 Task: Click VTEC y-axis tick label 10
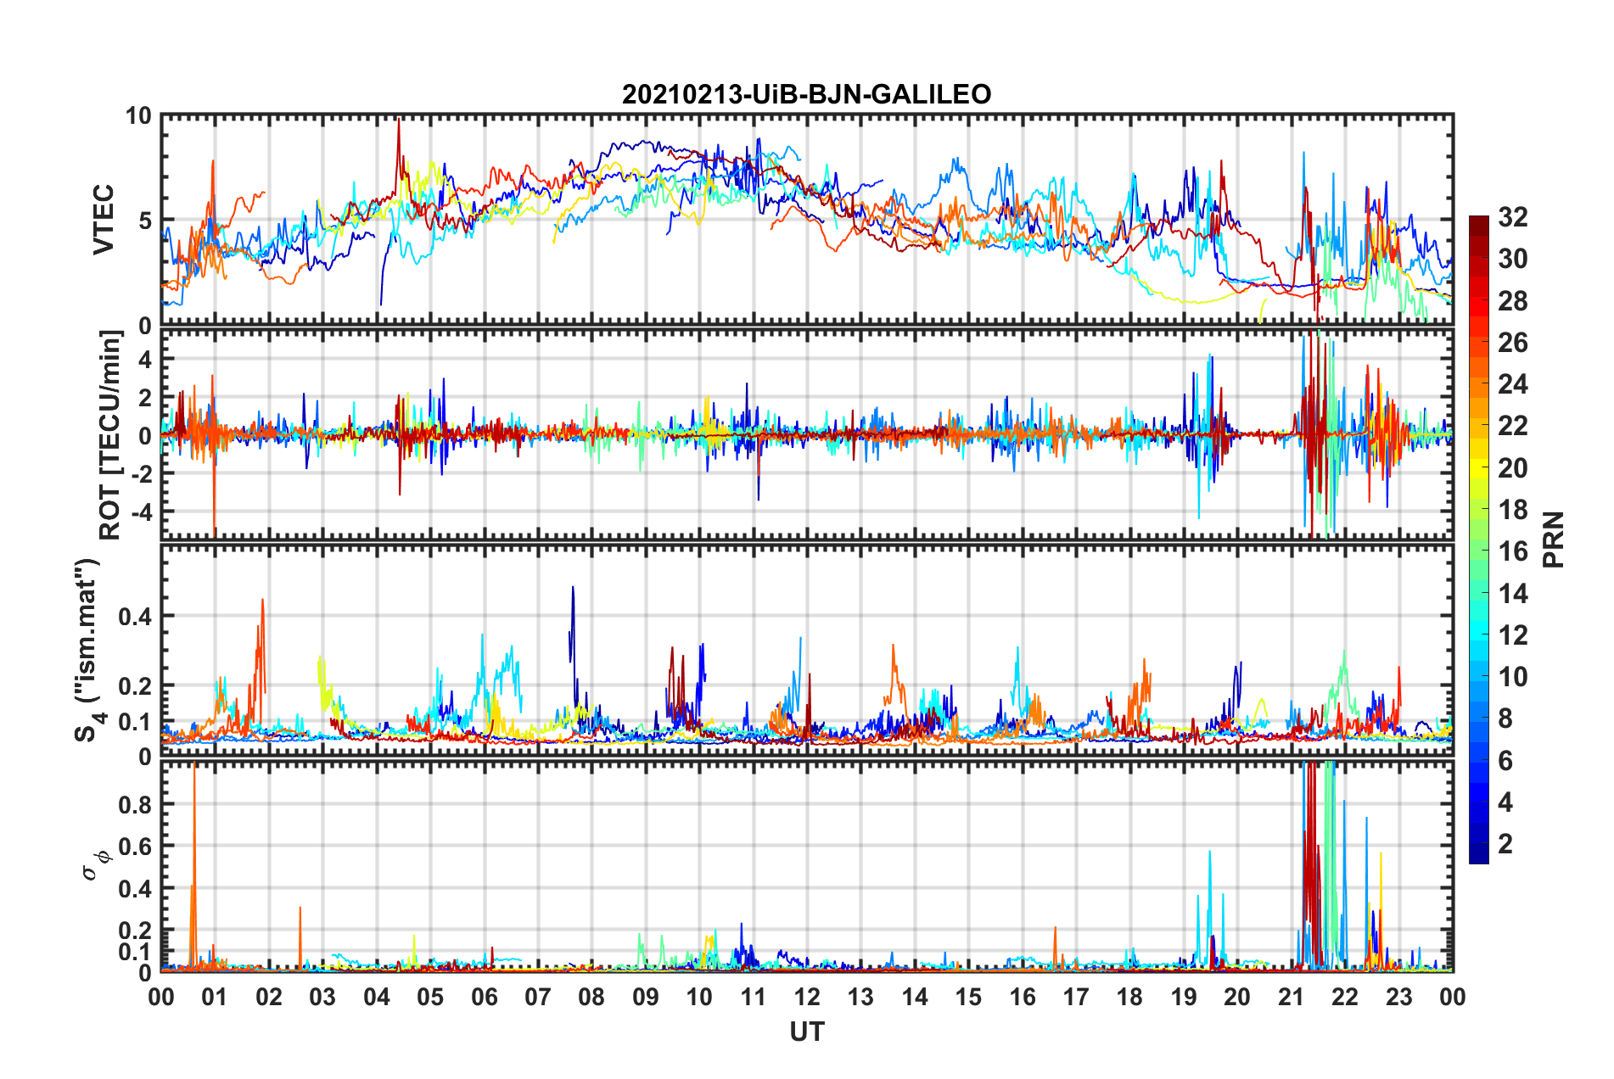point(139,116)
